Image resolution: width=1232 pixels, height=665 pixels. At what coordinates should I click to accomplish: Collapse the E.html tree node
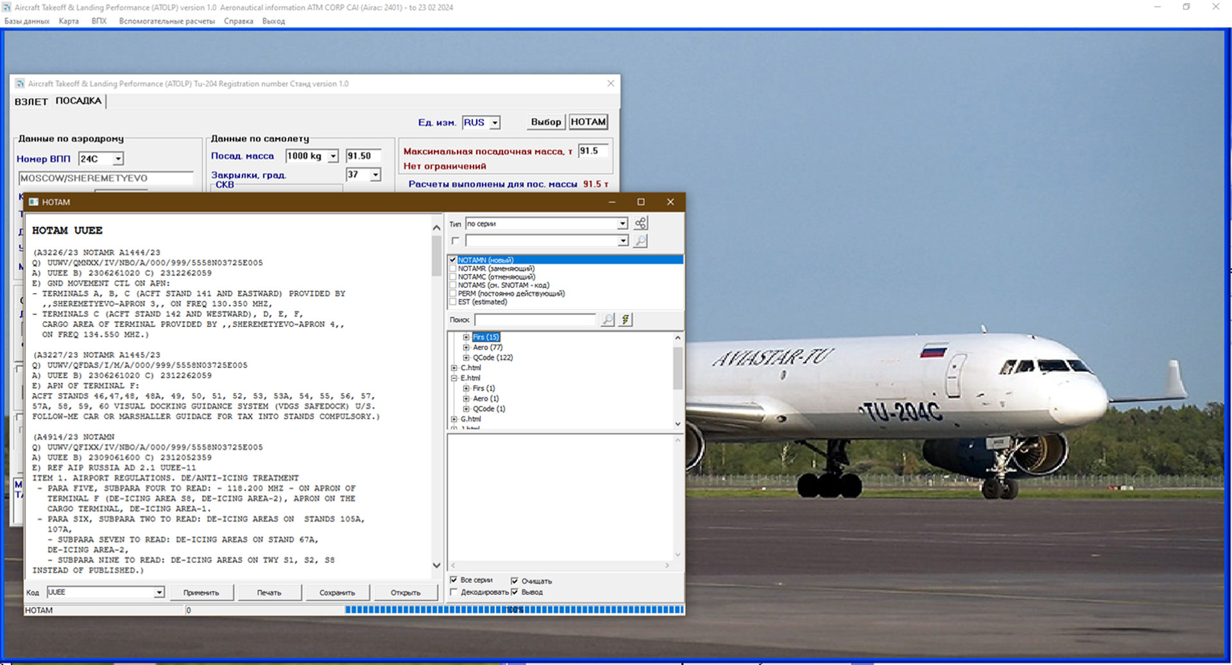454,378
